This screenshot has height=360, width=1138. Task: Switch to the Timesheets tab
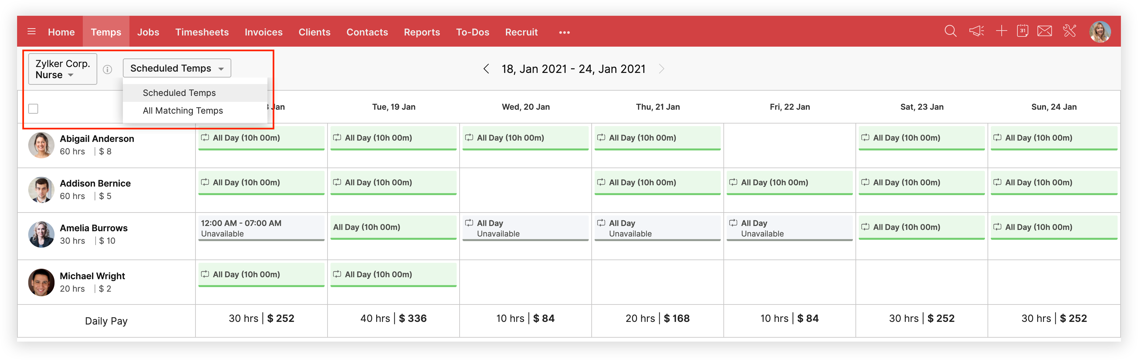[x=202, y=32]
